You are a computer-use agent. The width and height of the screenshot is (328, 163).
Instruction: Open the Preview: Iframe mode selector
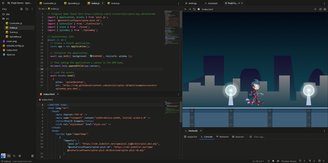[x=289, y=161]
